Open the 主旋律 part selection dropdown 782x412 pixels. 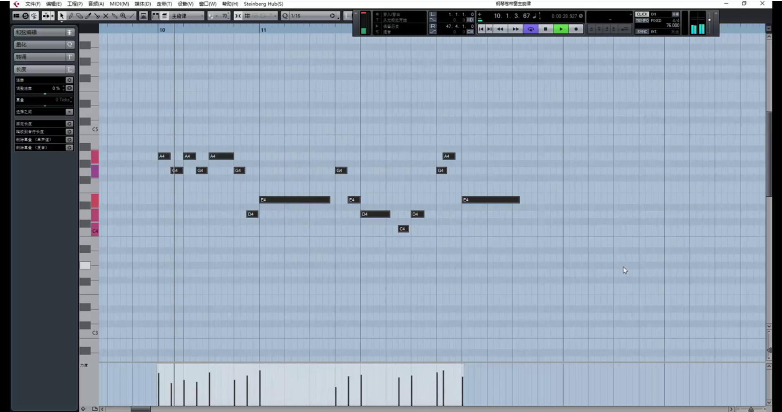pyautogui.click(x=187, y=16)
